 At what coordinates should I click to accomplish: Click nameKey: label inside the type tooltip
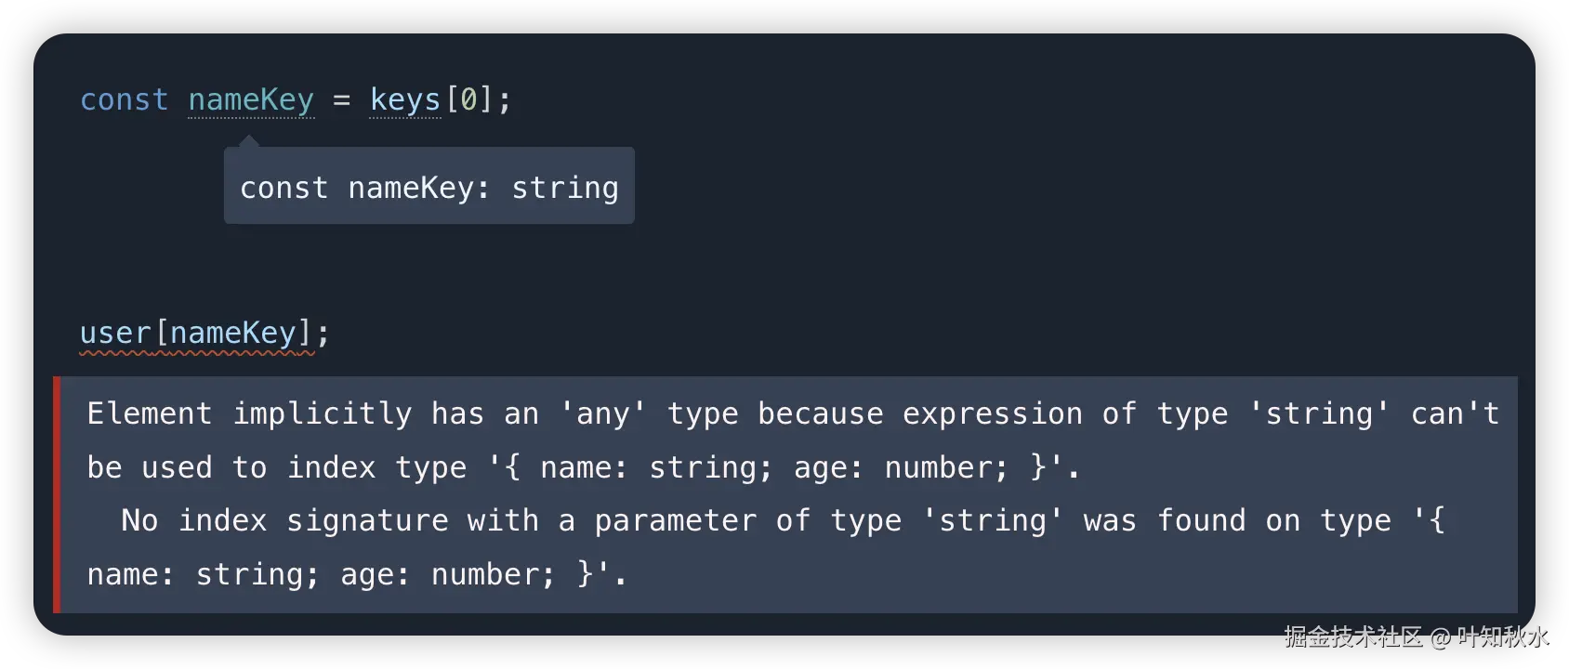[418, 188]
